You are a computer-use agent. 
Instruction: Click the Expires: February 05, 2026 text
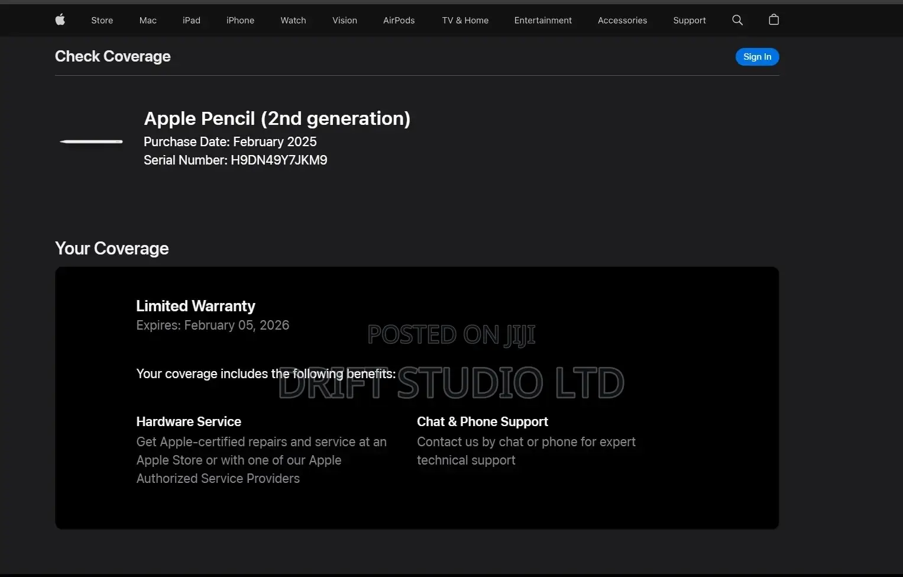coord(213,325)
